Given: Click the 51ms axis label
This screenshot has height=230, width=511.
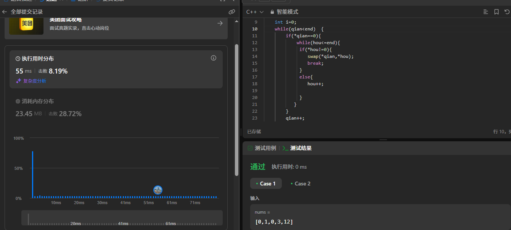Looking at the screenshot, I should 149,203.
